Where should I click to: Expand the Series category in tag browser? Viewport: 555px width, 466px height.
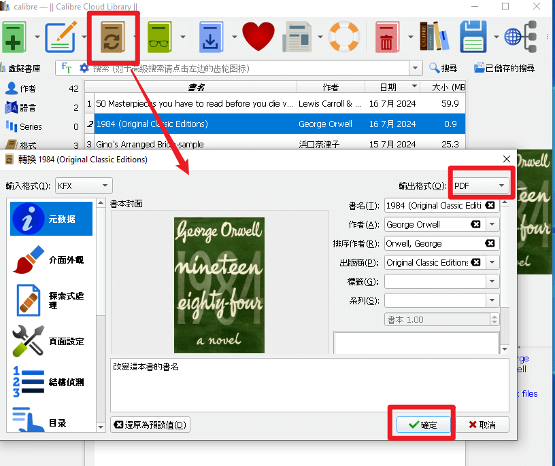pyautogui.click(x=41, y=126)
